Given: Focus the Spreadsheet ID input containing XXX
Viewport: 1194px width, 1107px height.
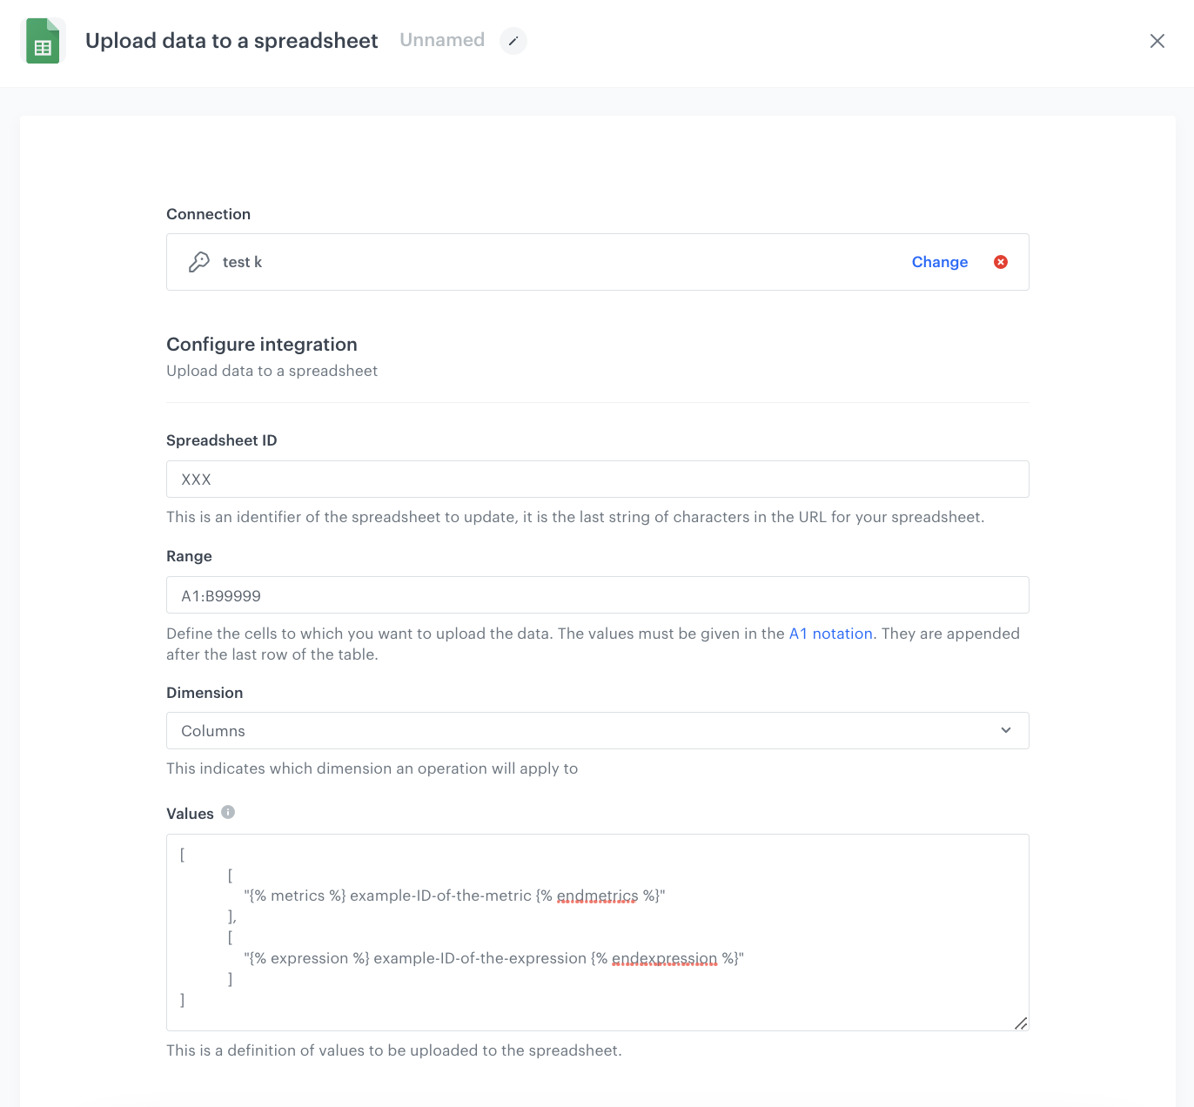Looking at the screenshot, I should [x=597, y=479].
